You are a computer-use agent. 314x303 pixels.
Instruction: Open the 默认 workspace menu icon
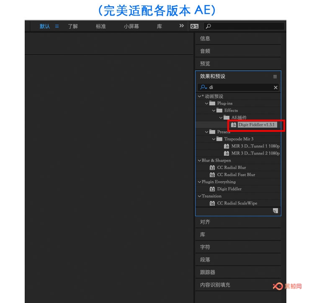(57, 26)
